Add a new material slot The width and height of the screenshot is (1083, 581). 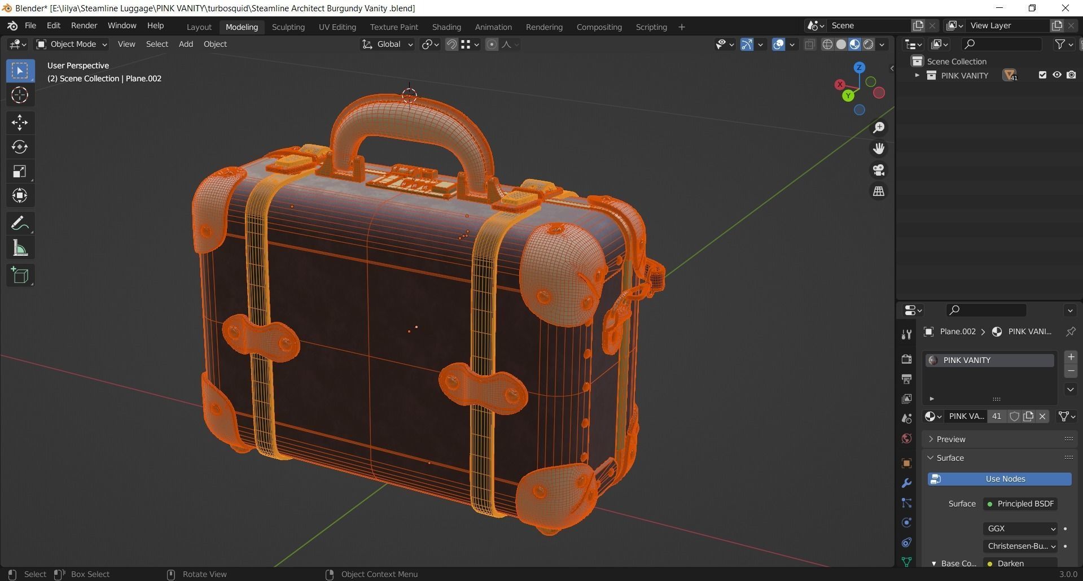click(x=1071, y=357)
